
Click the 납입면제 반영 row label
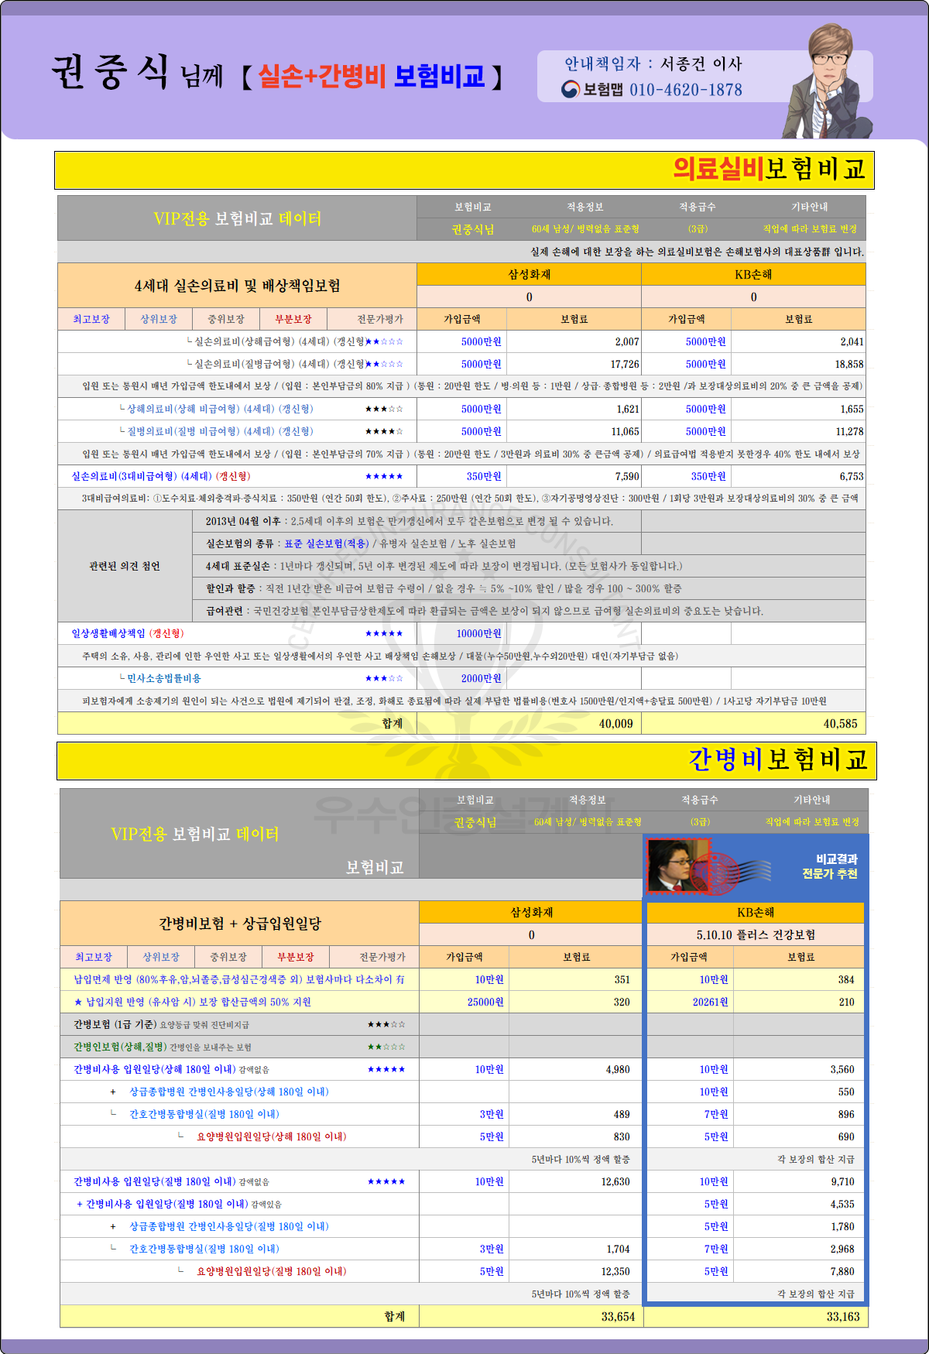click(x=239, y=979)
